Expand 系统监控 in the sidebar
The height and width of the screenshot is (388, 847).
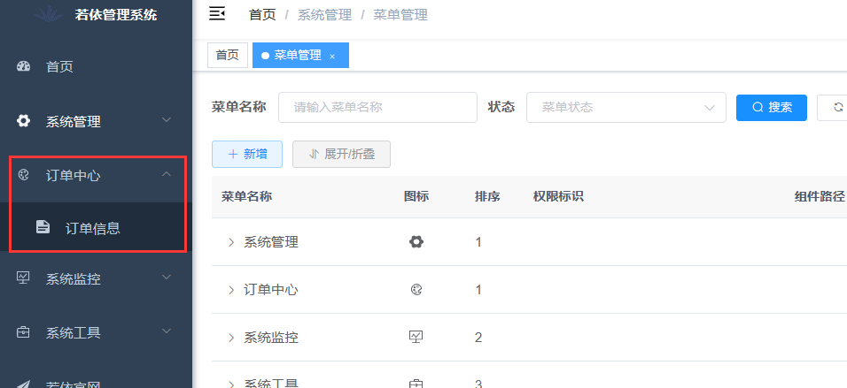(x=167, y=277)
